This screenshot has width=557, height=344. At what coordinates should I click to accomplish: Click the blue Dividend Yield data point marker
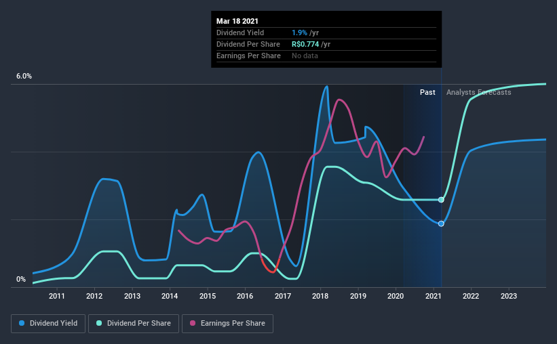(x=441, y=223)
